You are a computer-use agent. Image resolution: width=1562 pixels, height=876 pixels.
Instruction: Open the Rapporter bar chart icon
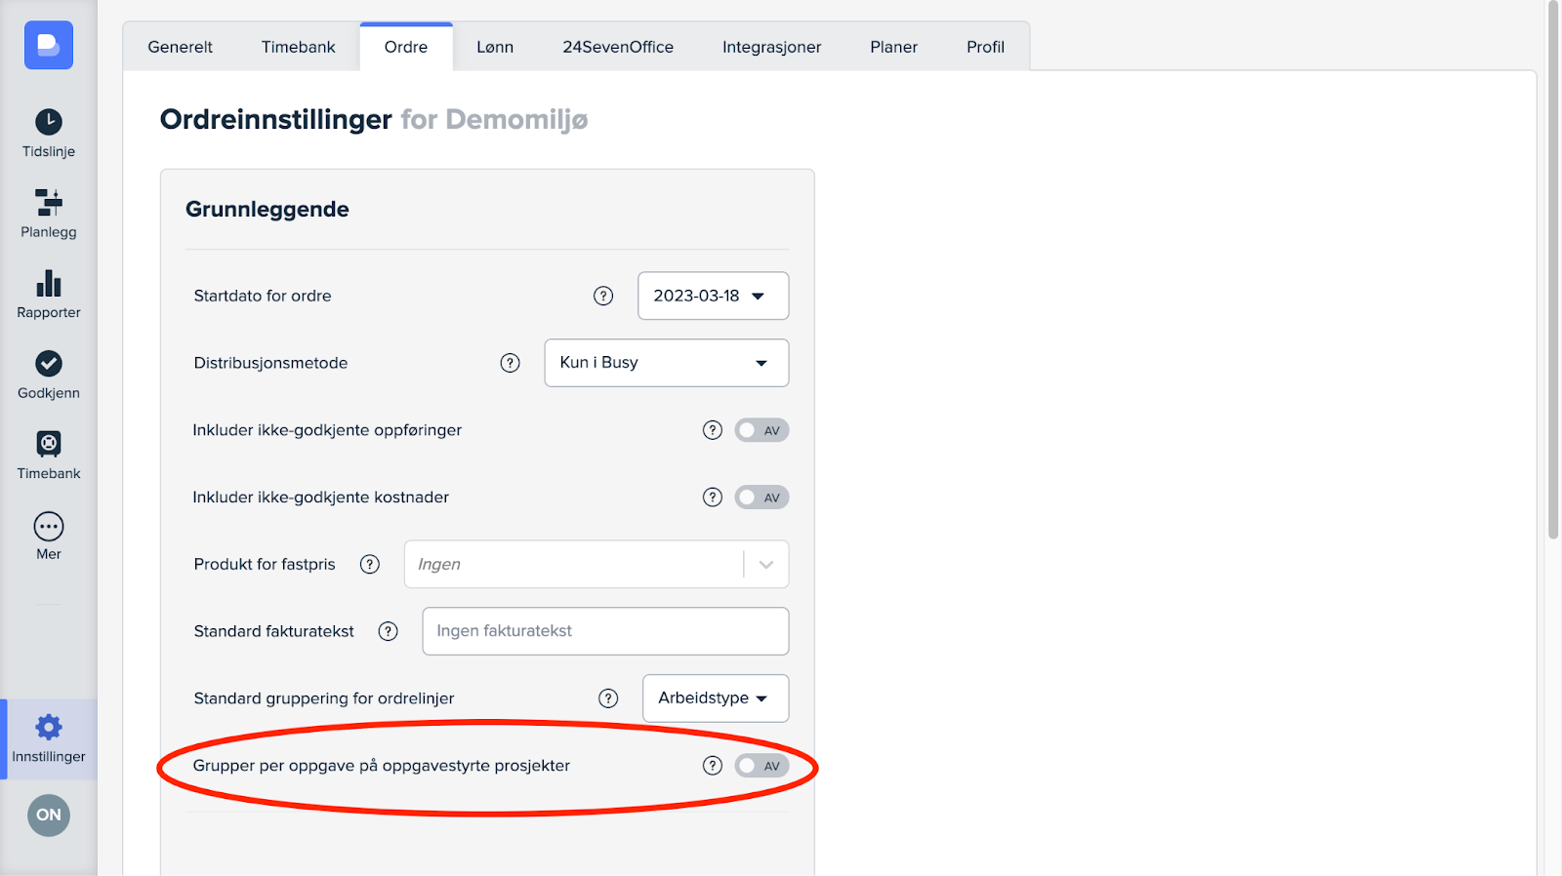tap(49, 283)
